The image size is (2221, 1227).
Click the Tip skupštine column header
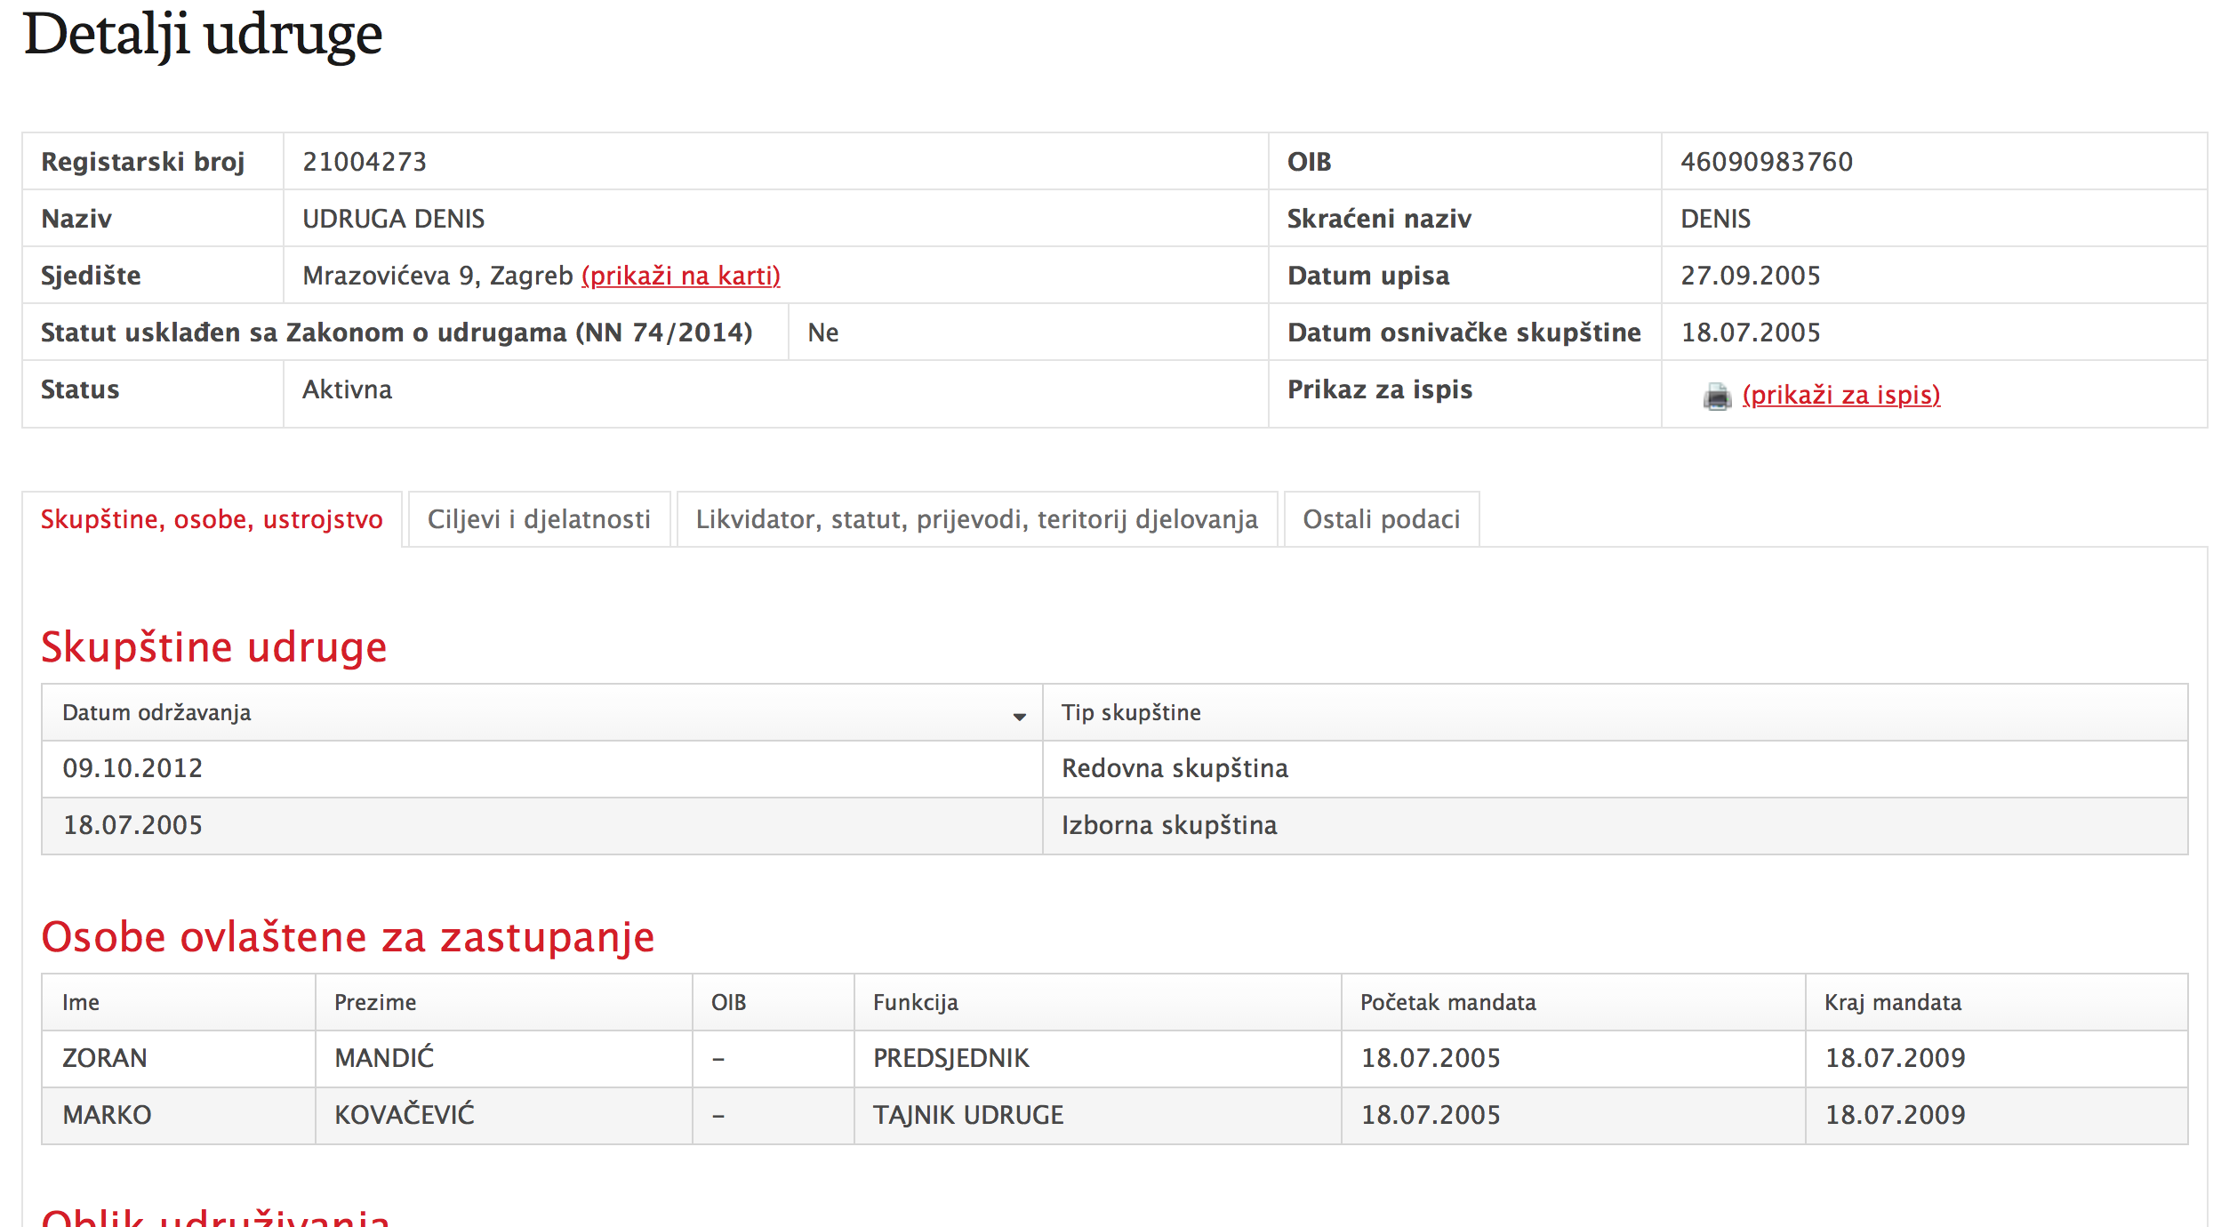1131,712
